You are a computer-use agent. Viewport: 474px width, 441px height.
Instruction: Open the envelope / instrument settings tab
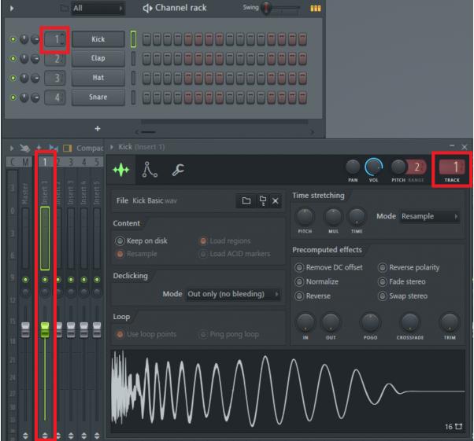(150, 170)
